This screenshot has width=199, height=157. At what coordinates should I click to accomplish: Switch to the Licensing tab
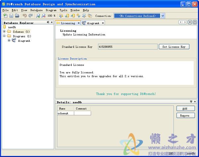pyautogui.click(x=68, y=23)
